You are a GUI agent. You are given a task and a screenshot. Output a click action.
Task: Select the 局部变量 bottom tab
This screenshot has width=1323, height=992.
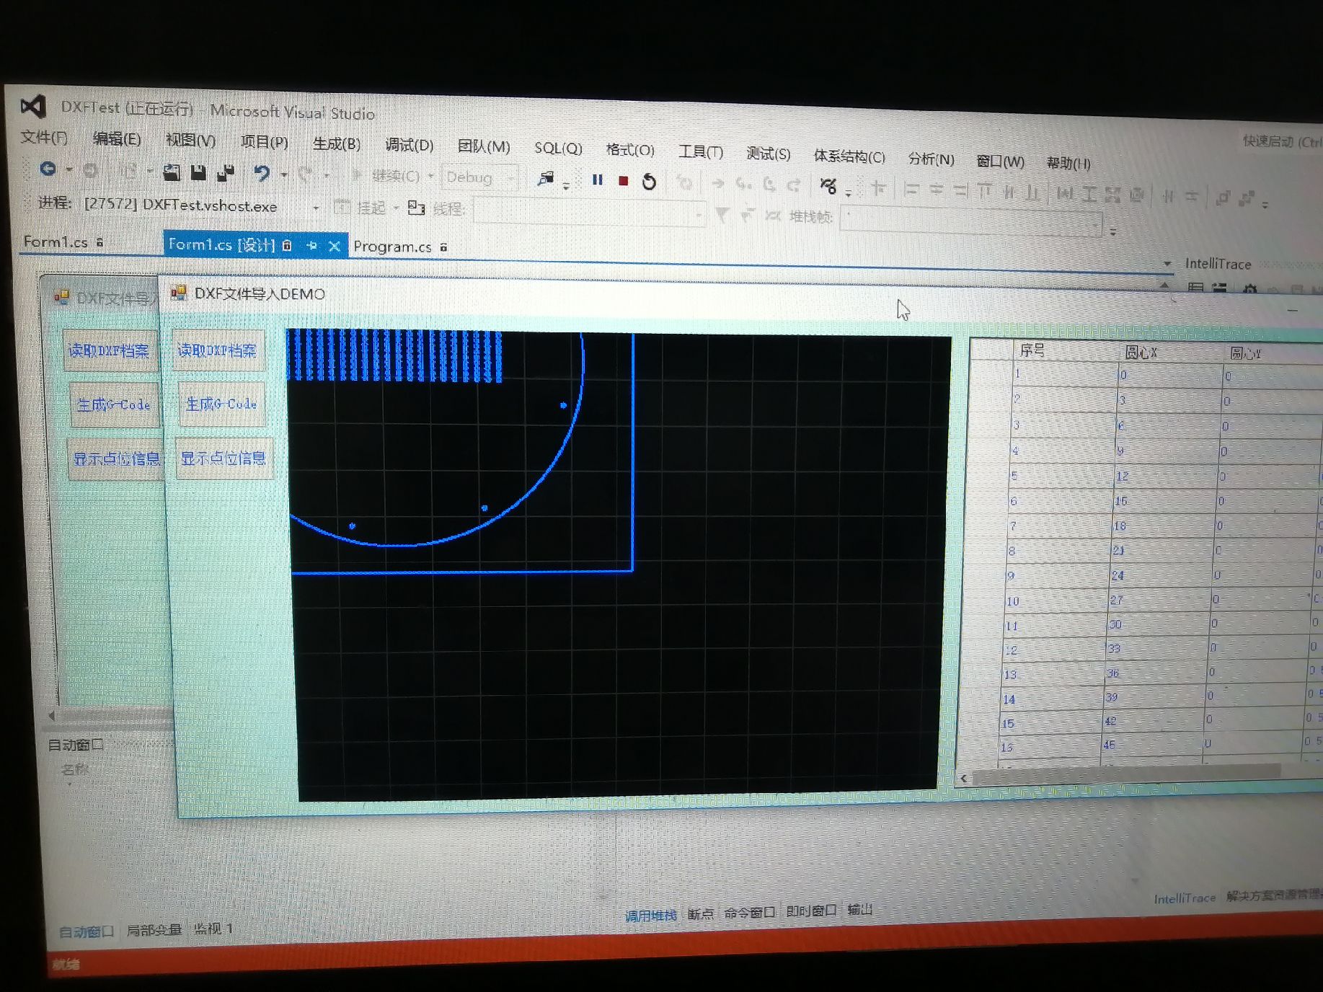point(154,930)
